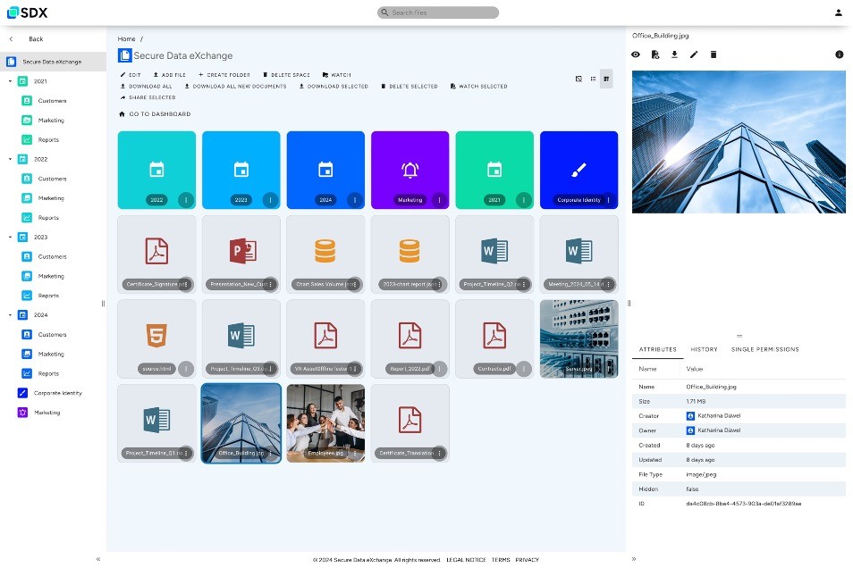Collapse the 2023 tree node

[x=11, y=237]
